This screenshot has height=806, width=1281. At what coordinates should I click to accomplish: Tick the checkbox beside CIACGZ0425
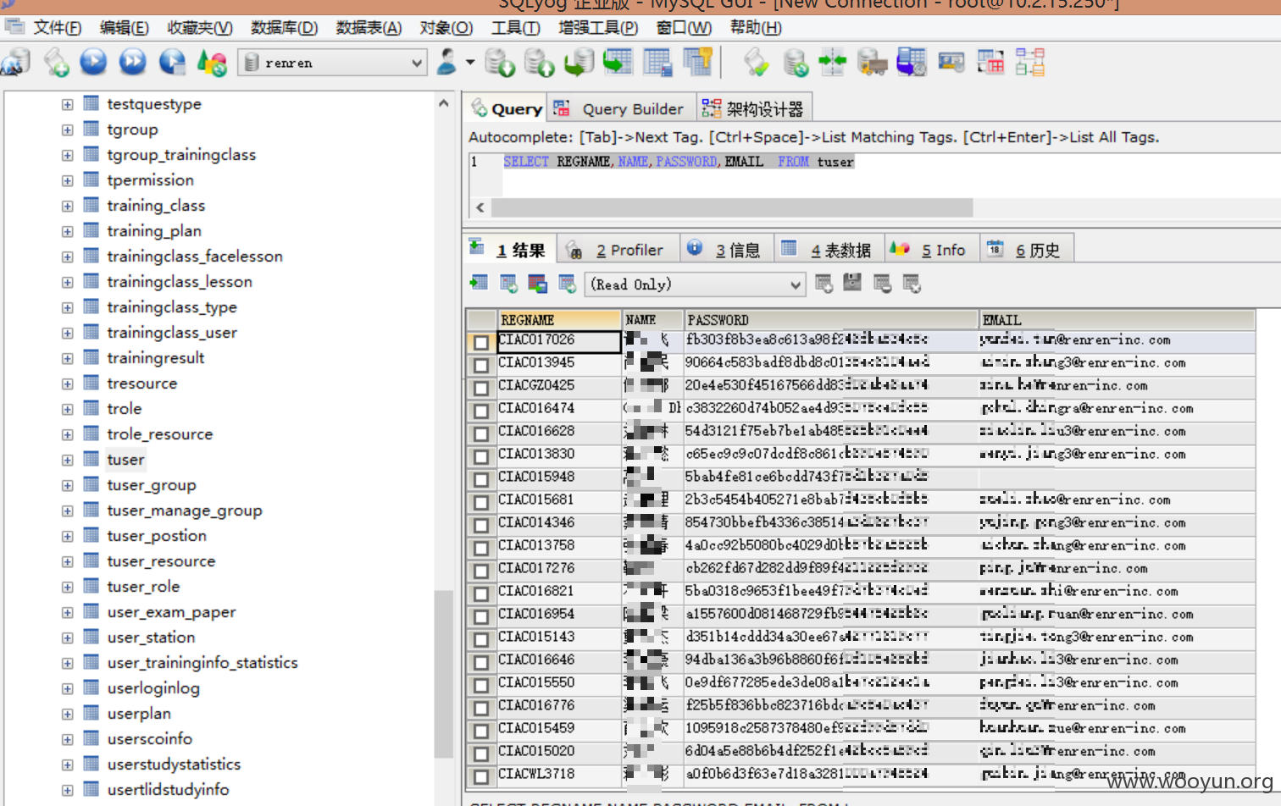[481, 388]
